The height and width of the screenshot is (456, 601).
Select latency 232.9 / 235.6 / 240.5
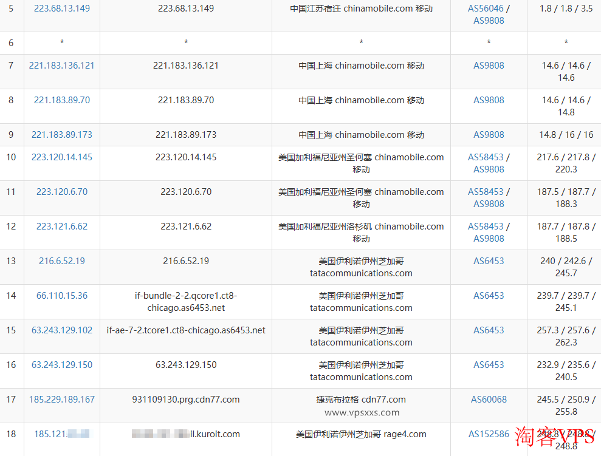point(566,371)
